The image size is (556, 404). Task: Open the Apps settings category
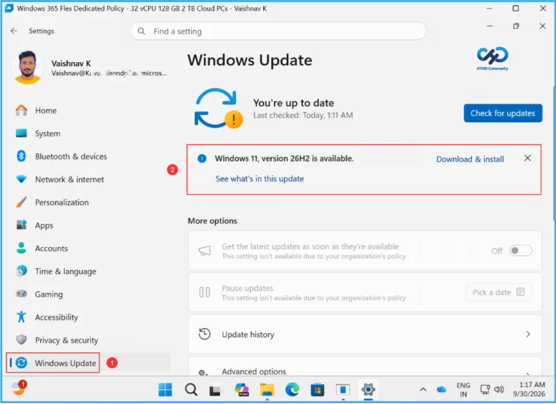[x=44, y=226]
